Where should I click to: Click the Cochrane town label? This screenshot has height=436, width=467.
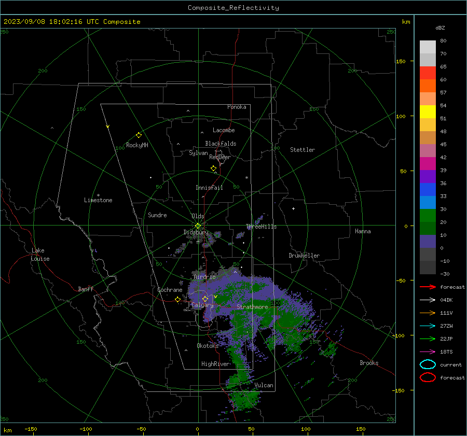click(170, 290)
